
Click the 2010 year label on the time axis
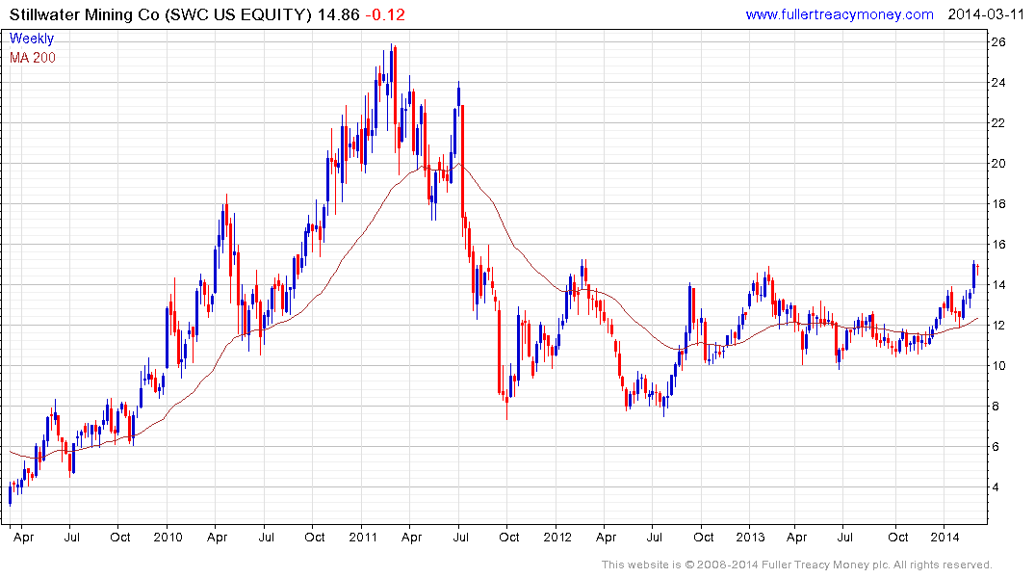[x=168, y=537]
